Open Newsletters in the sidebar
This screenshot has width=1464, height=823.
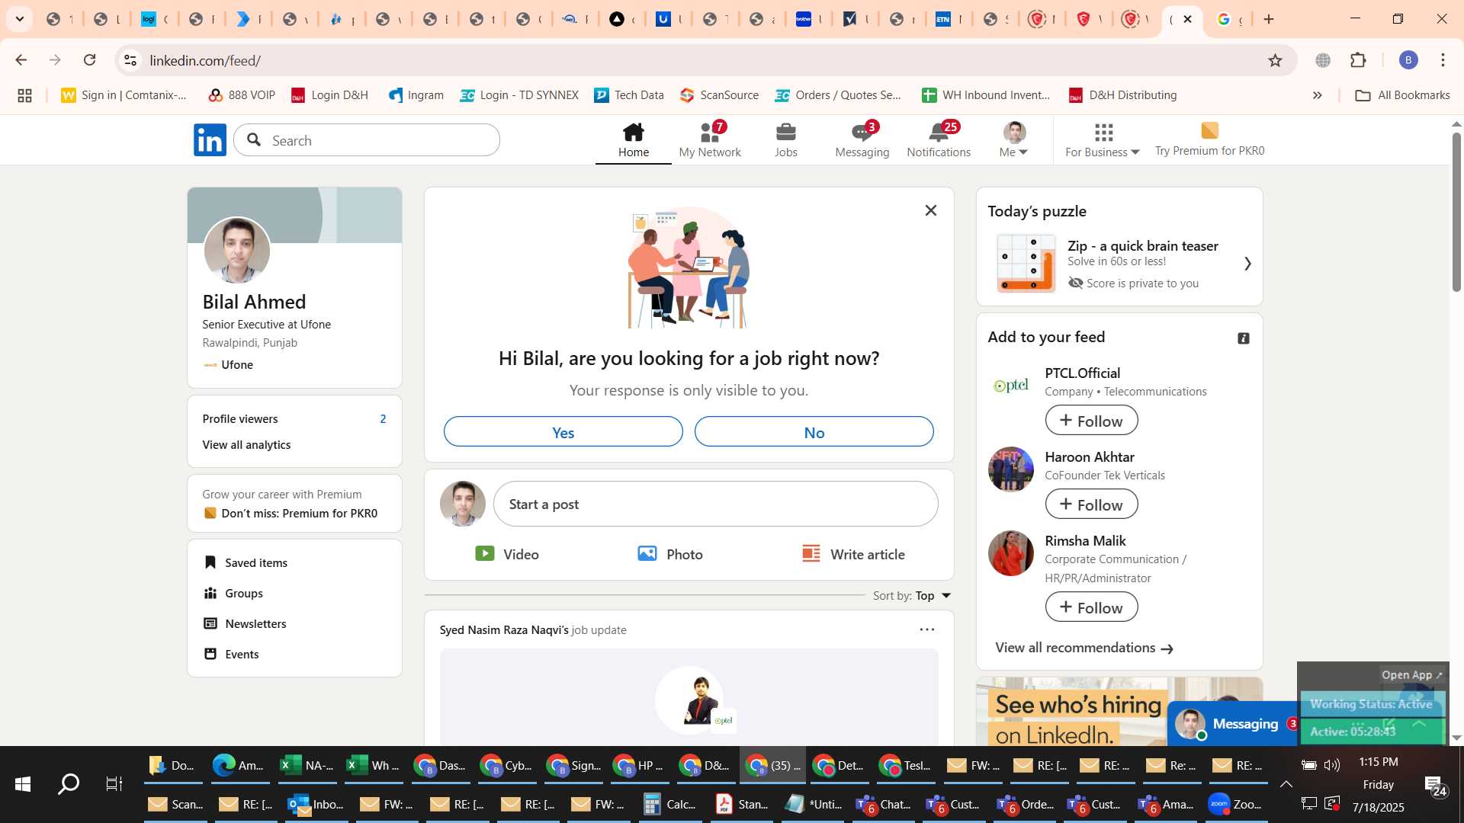point(246,624)
